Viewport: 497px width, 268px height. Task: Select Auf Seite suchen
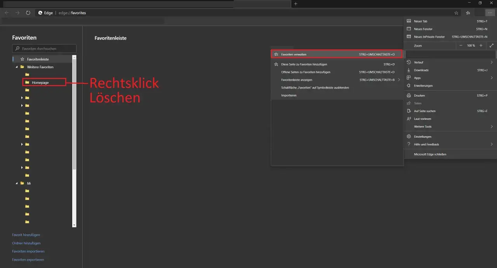450,111
